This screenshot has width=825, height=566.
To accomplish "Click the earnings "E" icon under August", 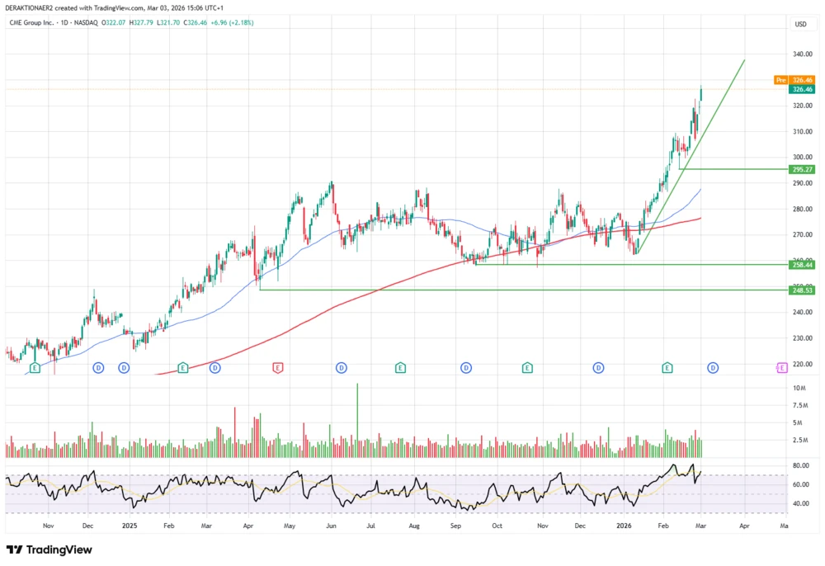I will tap(401, 368).
